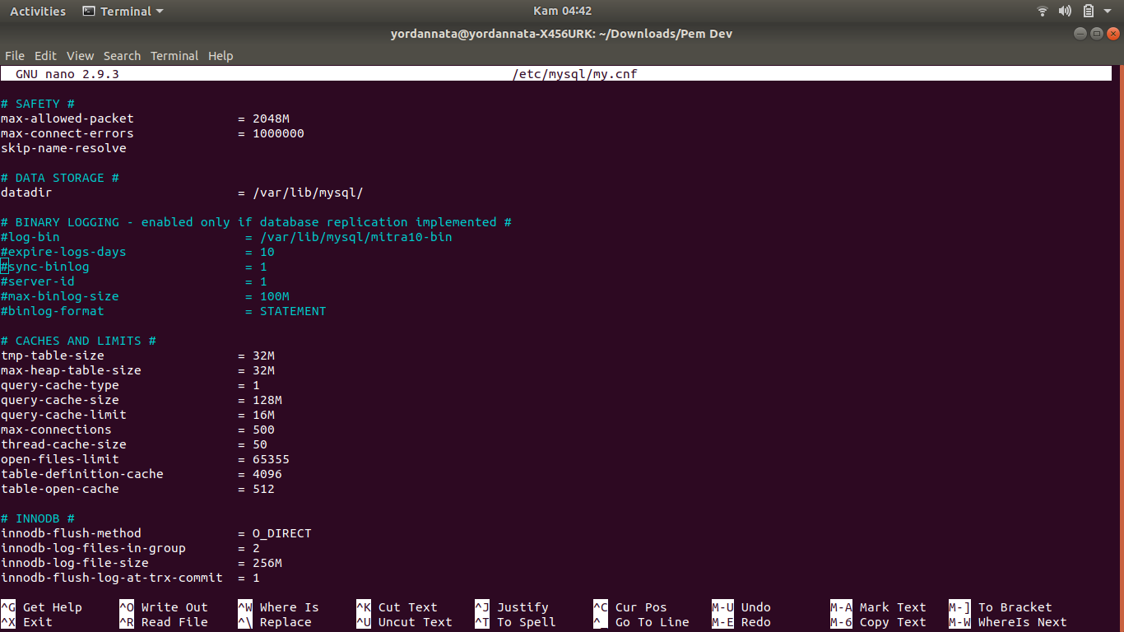Image resolution: width=1124 pixels, height=632 pixels.
Task: Click the battery status icon
Action: 1089,12
